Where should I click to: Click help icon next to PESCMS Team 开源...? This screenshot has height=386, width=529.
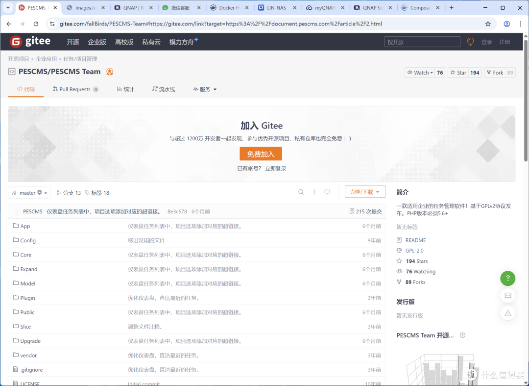462,335
